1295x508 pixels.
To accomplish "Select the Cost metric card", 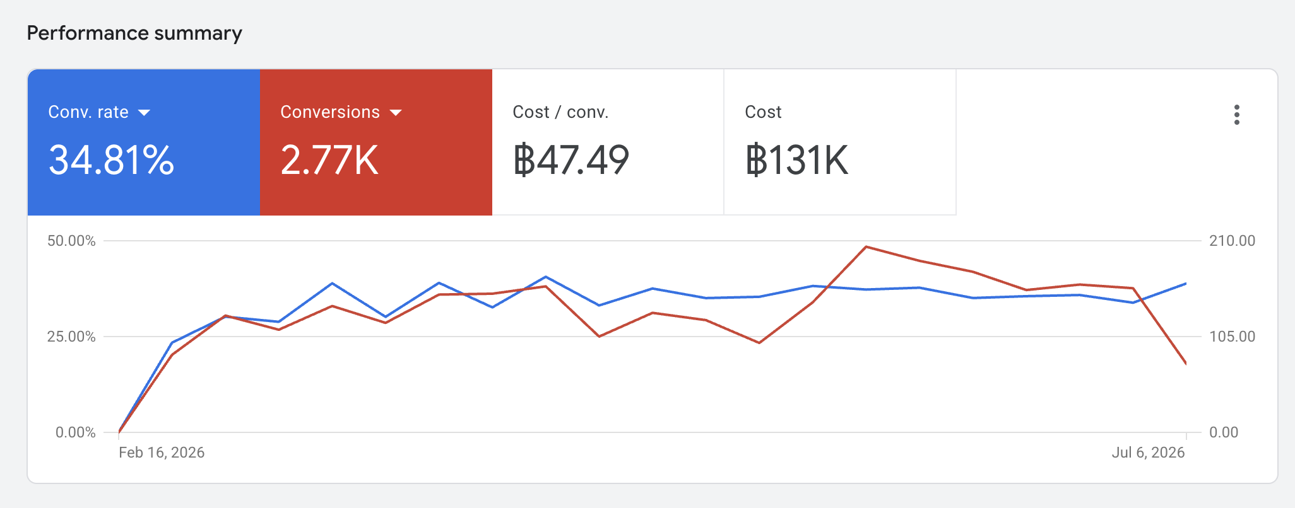I will pyautogui.click(x=840, y=142).
